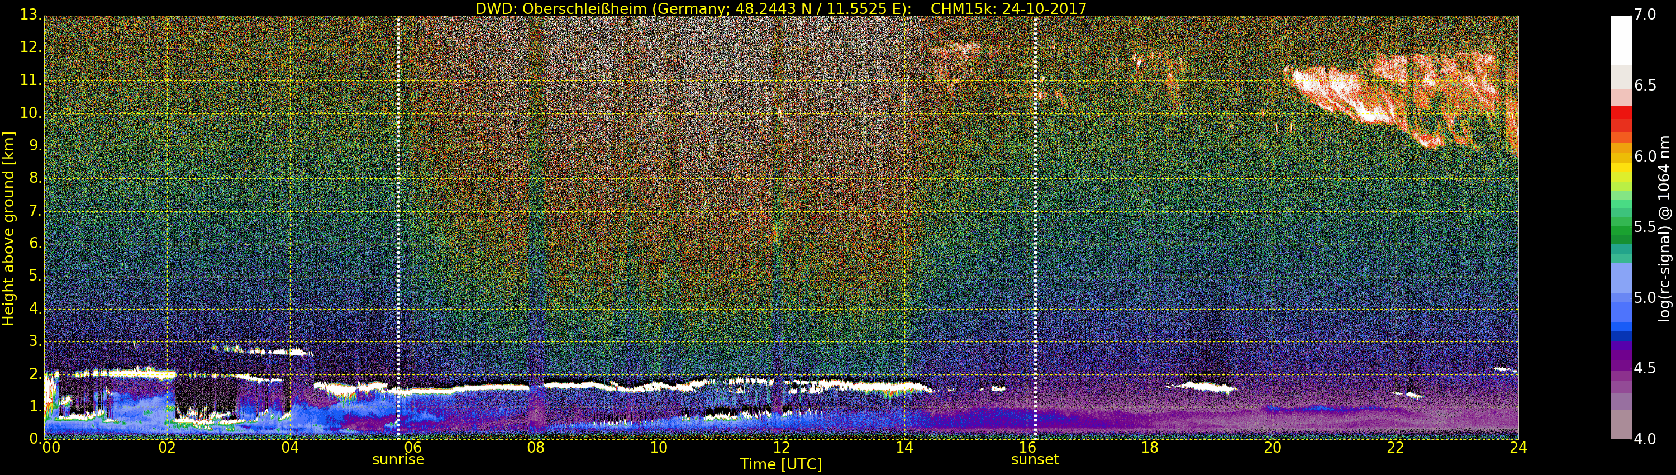This screenshot has width=1676, height=475.
Task: Pick the white top segment of the colorbar
Action: (x=1621, y=39)
